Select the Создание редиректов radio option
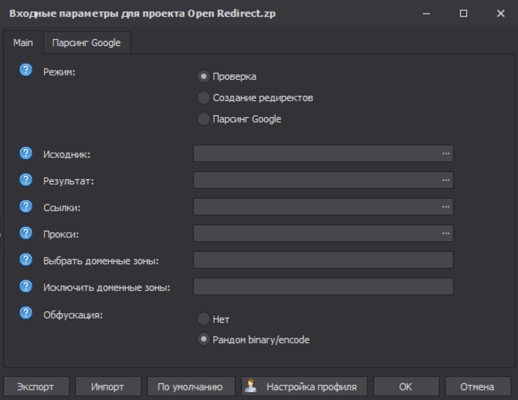The height and width of the screenshot is (400, 518). [x=203, y=97]
